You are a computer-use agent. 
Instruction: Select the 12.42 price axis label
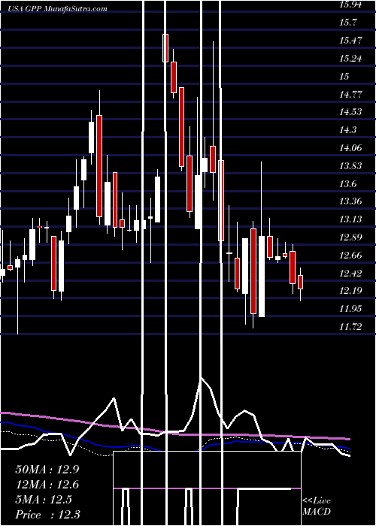tap(351, 274)
